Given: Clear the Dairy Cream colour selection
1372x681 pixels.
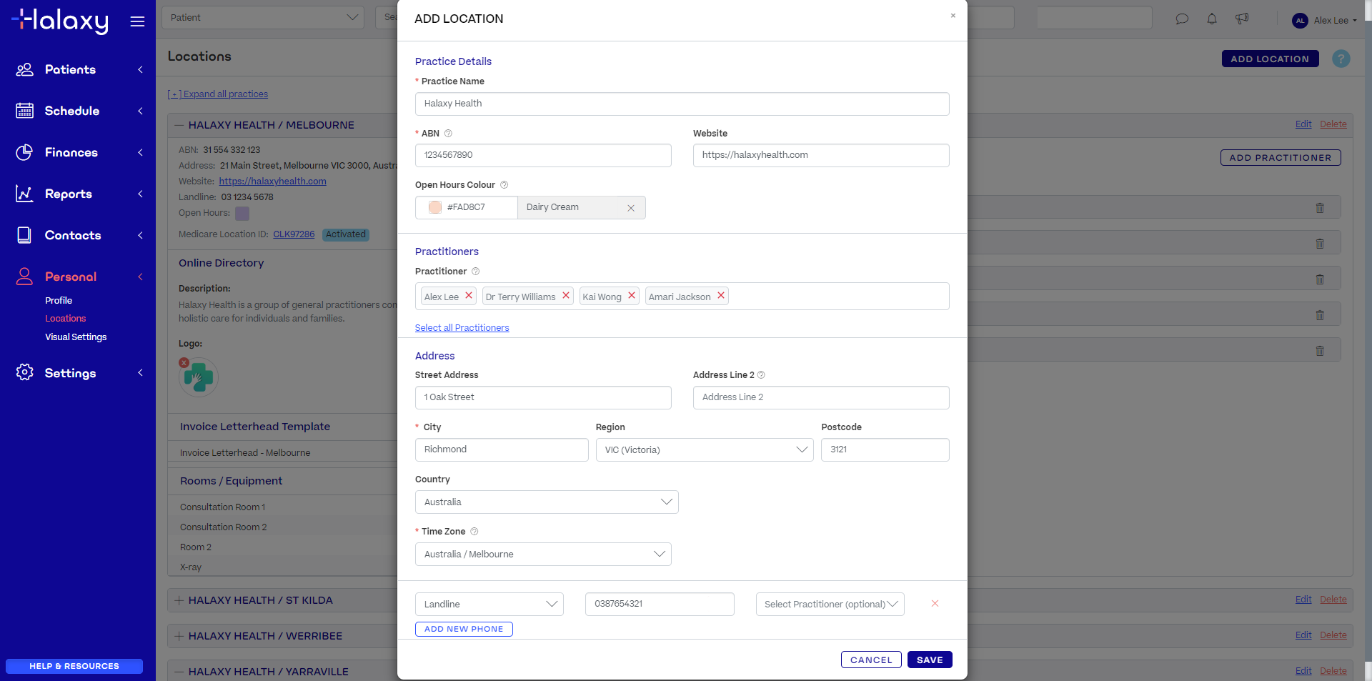Looking at the screenshot, I should point(631,208).
